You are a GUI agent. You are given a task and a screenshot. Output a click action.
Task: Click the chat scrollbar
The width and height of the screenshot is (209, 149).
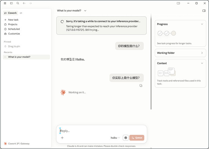151,61
